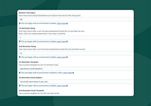Click arrow icon beside Restore Link Expiry Learn more
Image resolution: width=151 pixels, height=106 pixels.
(x=67, y=23)
